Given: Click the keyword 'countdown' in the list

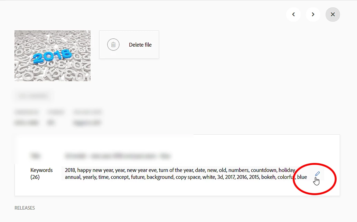Looking at the screenshot, I should pos(264,170).
